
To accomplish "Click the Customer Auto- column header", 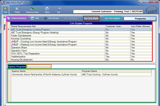I will [x=118, y=26].
